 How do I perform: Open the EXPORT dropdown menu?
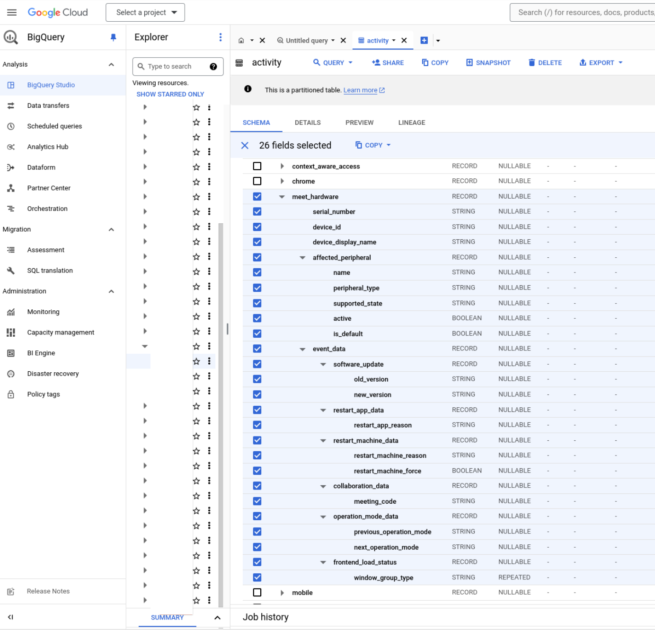click(601, 63)
